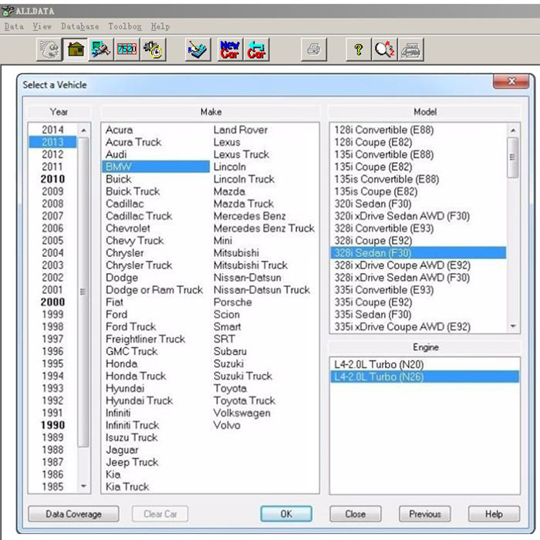Screen dimensions: 540x540
Task: Click the house-shaped Home toolbar icon
Action: [76, 49]
